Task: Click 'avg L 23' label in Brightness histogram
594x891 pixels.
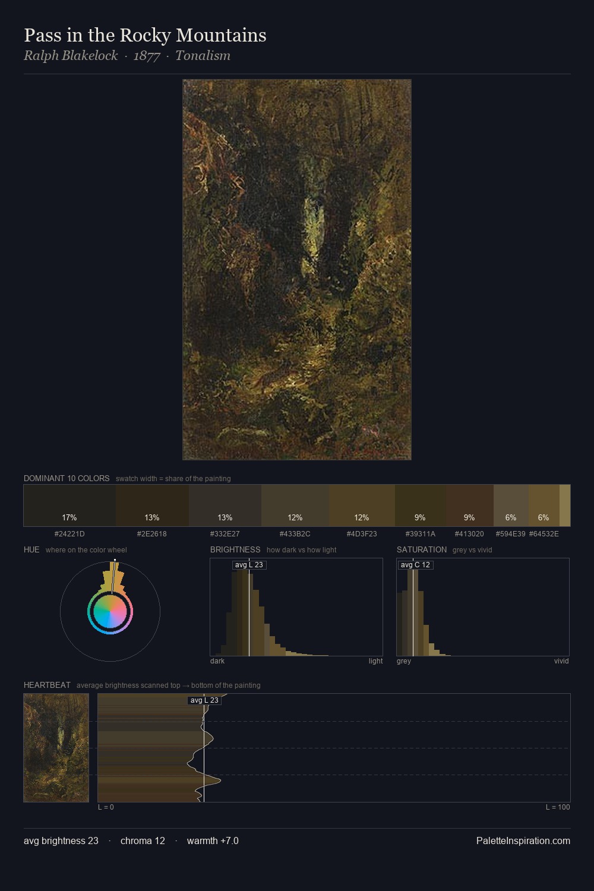Action: click(249, 565)
